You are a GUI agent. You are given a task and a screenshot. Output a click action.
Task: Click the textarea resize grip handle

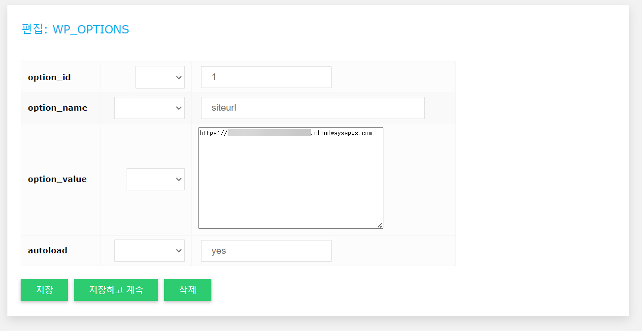pyautogui.click(x=379, y=225)
